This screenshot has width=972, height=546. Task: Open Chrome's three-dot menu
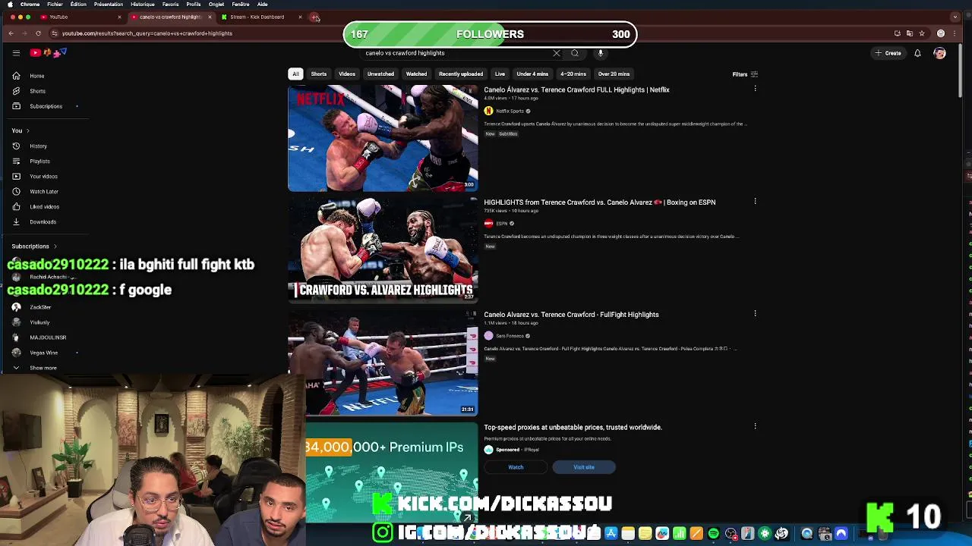[x=955, y=33]
